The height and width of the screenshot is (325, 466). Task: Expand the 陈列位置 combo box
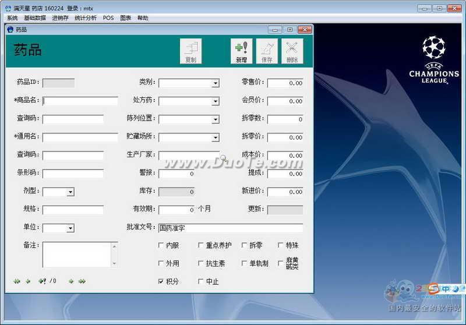pyautogui.click(x=216, y=119)
